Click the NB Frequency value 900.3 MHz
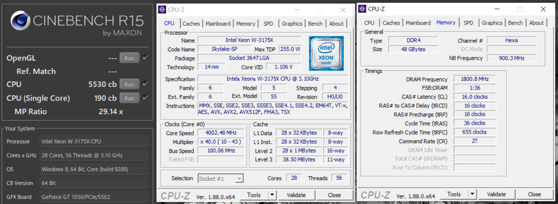Viewport: 558px width, 204px height. [511, 58]
